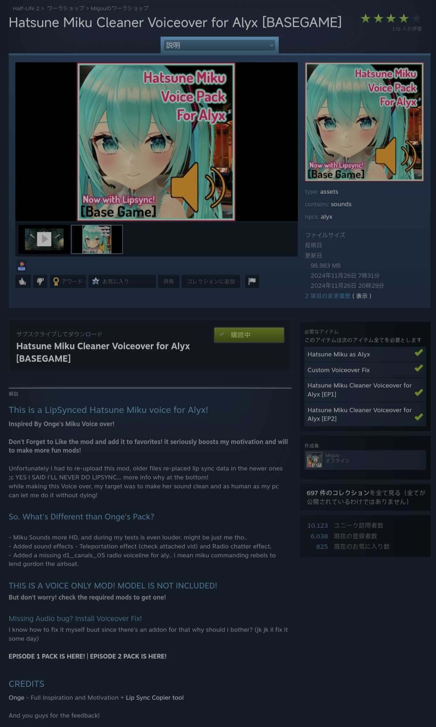
Task: Click the small contributor avatar below the gallery
Action: 21,265
